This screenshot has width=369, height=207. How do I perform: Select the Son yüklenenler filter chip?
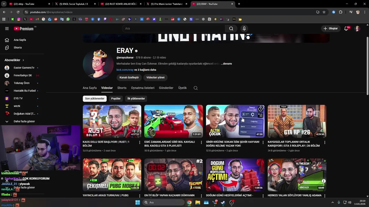click(95, 99)
